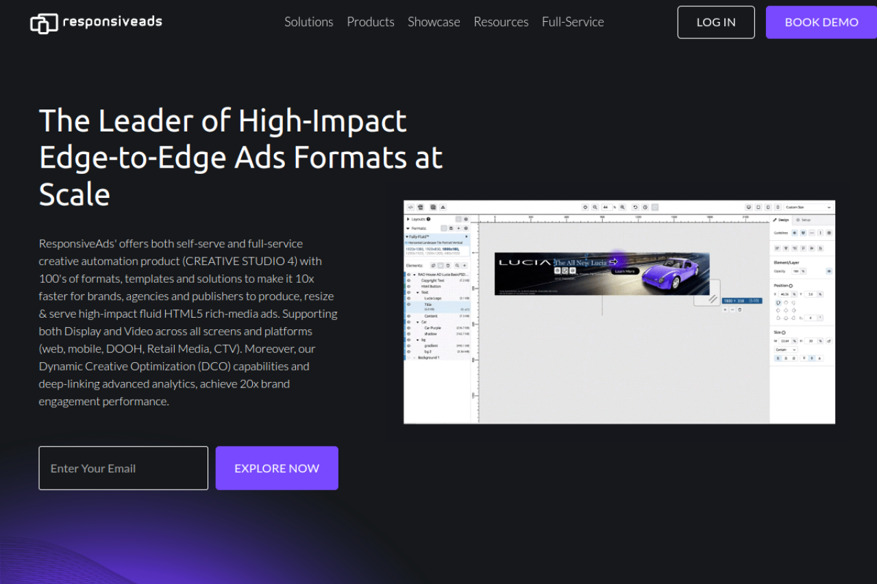Add a format with Formats plus icon

[458, 228]
